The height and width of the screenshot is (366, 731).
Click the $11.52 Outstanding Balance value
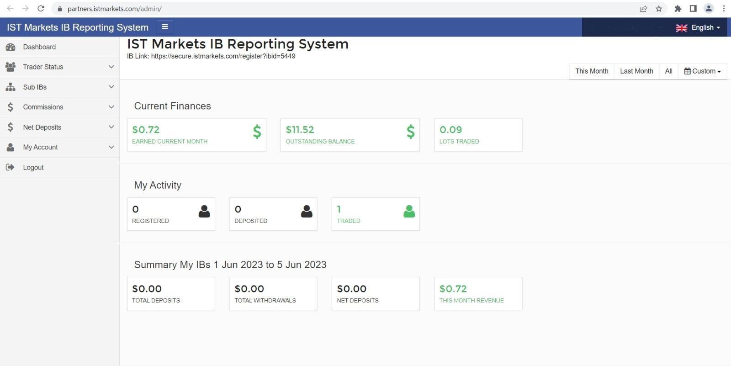click(x=300, y=130)
